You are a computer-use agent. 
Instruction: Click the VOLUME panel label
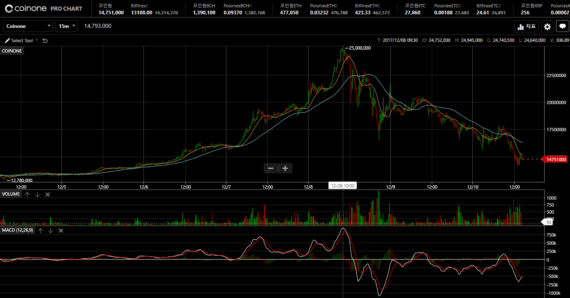click(x=11, y=194)
